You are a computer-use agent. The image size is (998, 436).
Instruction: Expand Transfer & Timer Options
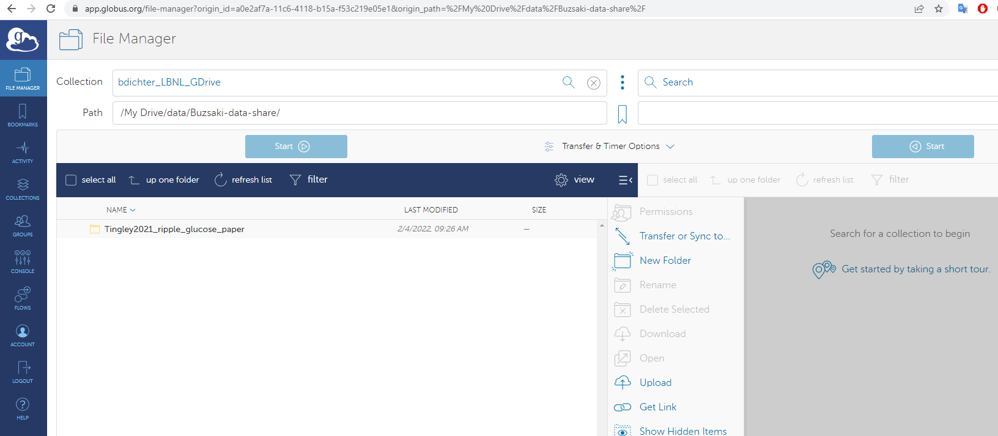point(610,147)
